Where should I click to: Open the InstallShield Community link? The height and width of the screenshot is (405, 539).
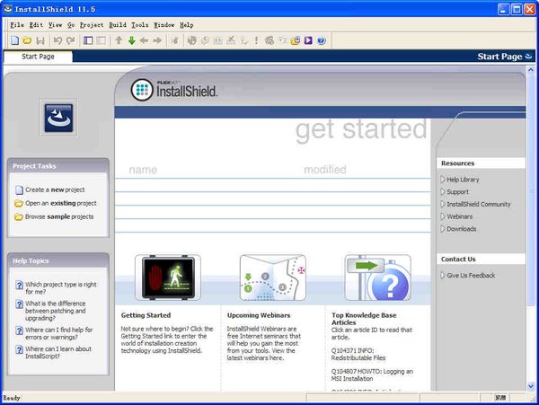tap(479, 204)
